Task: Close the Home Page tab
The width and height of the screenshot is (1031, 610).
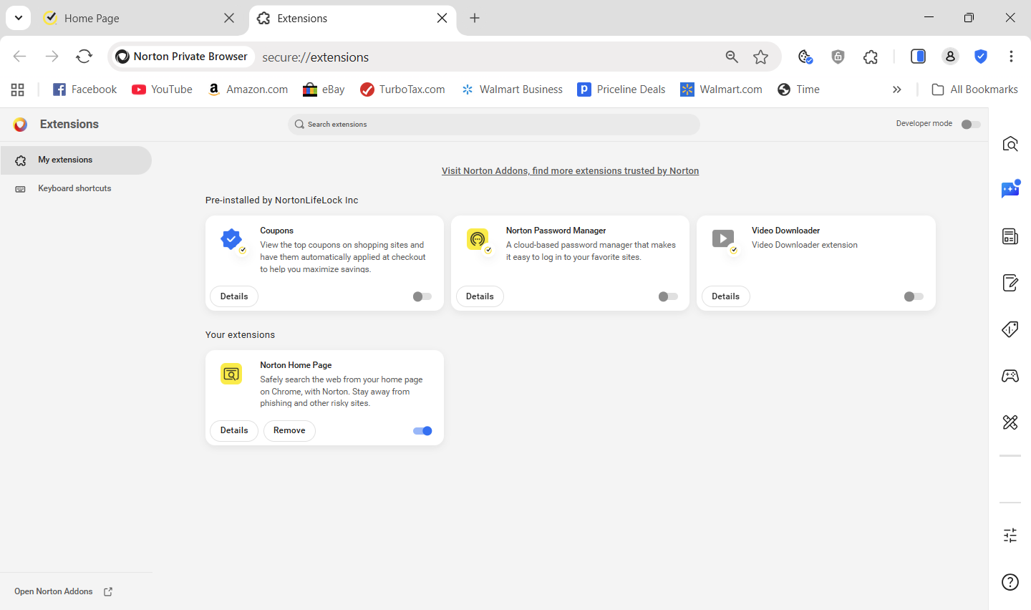Action: (x=229, y=18)
